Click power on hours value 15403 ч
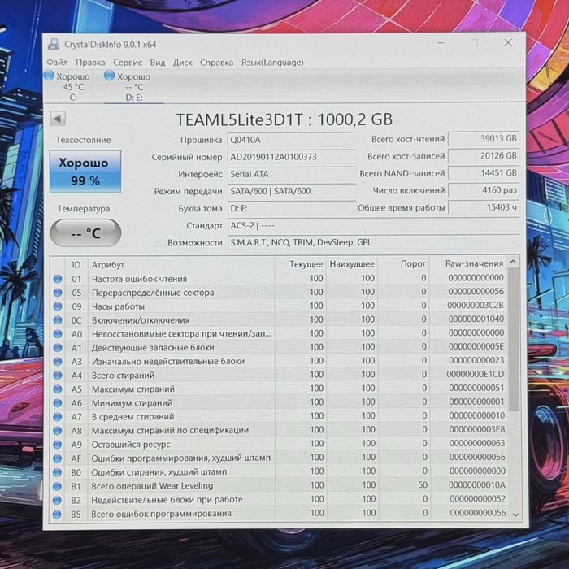 484,207
